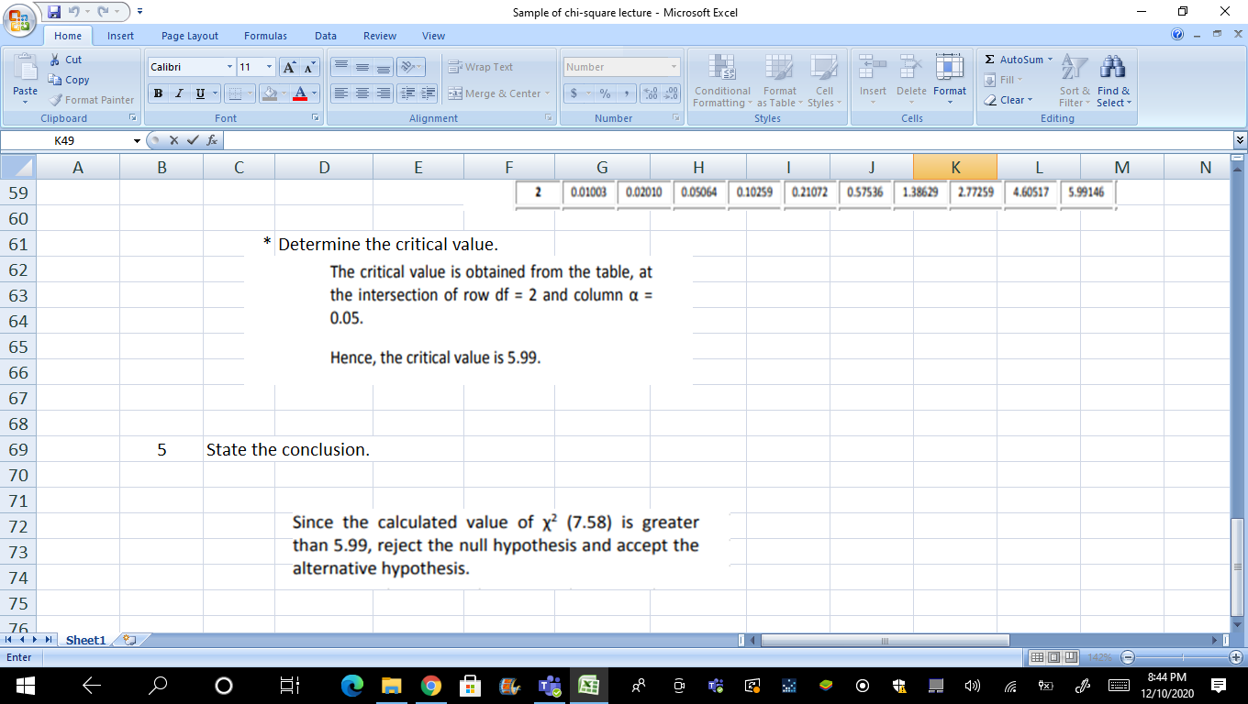Open Microsoft Excel Help question mark

[x=1178, y=36]
